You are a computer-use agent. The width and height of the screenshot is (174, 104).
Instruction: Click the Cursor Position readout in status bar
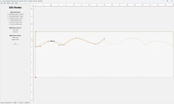pos(15,103)
